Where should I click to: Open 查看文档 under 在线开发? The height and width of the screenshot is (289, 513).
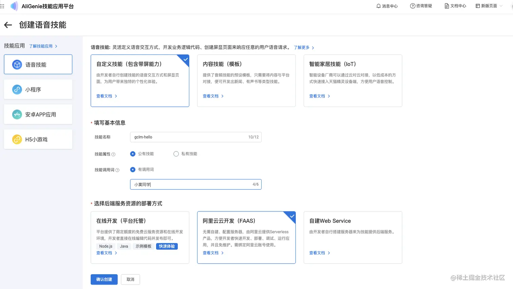click(107, 253)
